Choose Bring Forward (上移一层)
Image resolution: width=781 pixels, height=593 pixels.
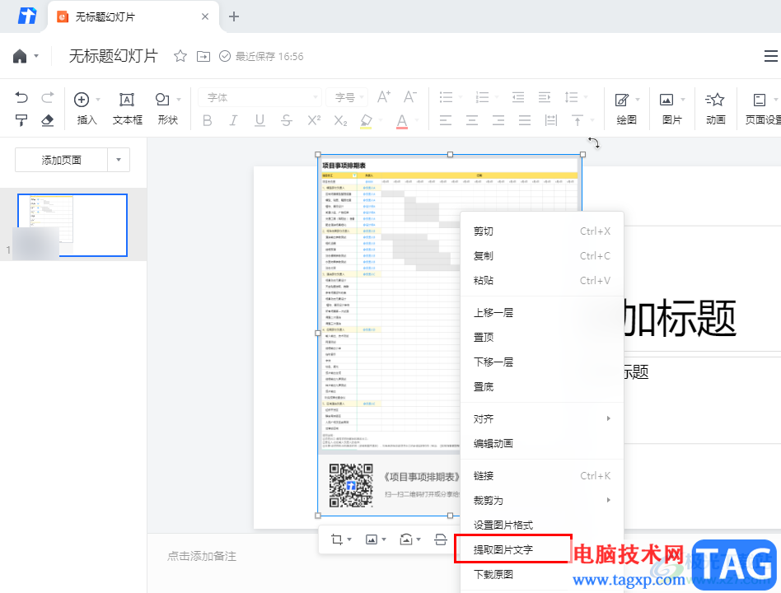click(542, 313)
